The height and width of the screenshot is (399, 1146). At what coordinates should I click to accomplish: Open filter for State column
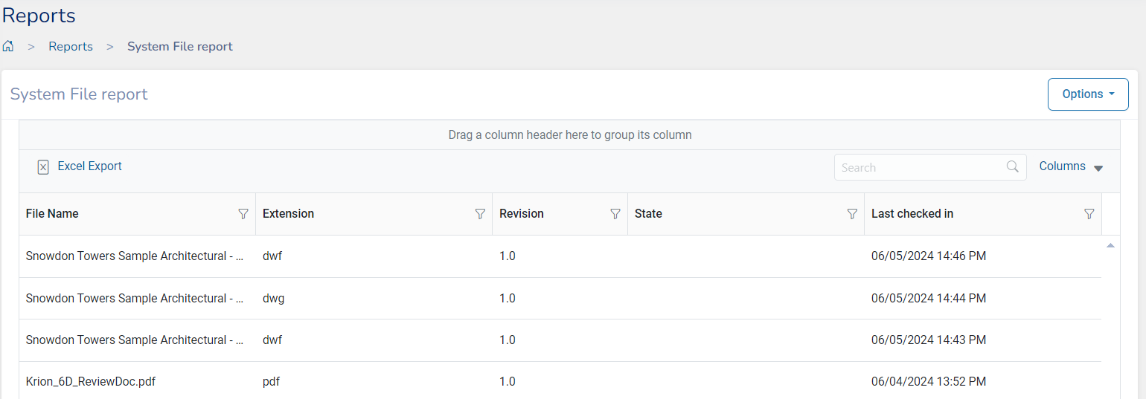click(852, 214)
